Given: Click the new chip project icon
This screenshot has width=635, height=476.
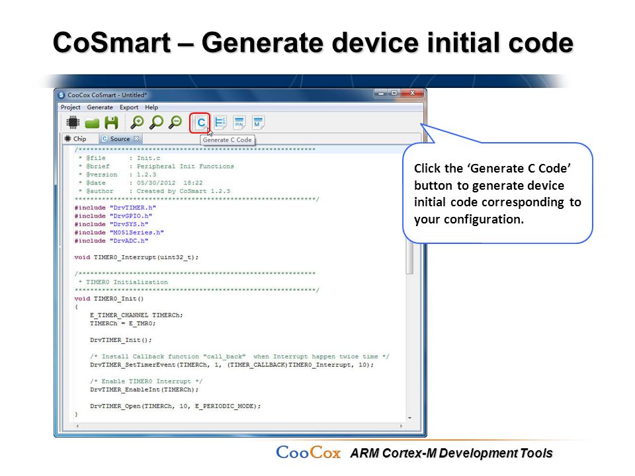Looking at the screenshot, I should 73,122.
